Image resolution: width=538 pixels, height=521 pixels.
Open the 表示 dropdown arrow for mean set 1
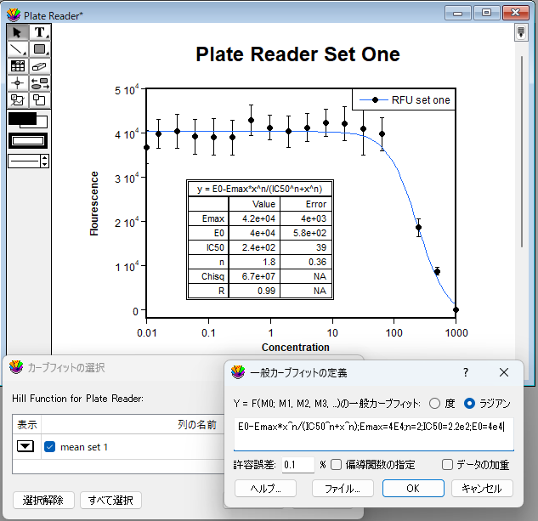click(25, 447)
